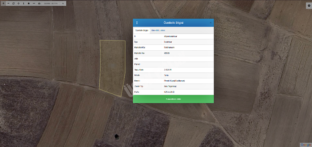
Task: Click the coordinate readout in toolbar
Action: pyautogui.click(x=51, y=4)
